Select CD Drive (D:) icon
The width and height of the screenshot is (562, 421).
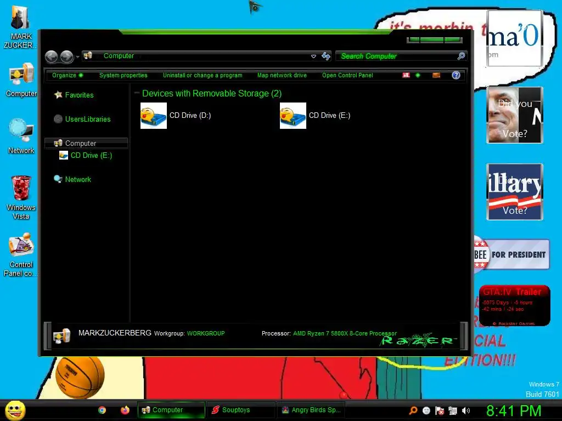point(154,116)
